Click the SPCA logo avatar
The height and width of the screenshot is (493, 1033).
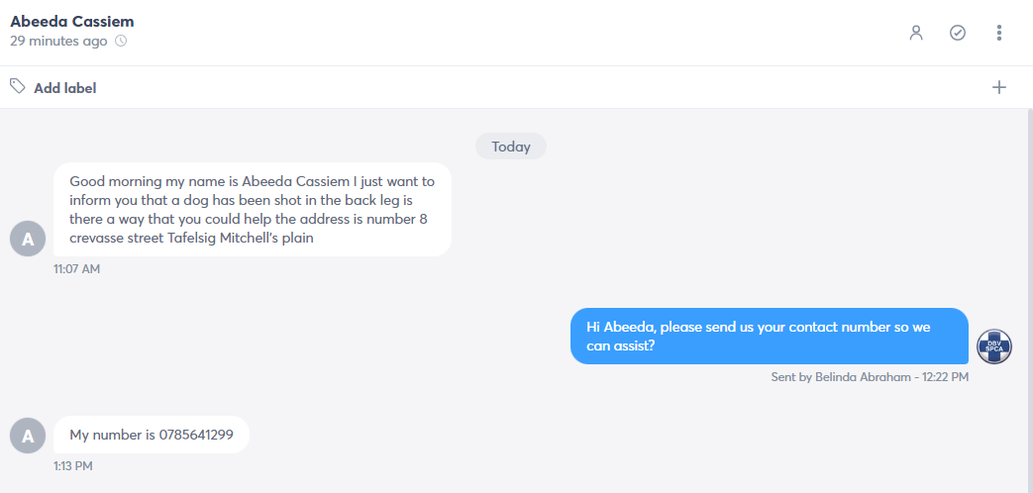[994, 346]
